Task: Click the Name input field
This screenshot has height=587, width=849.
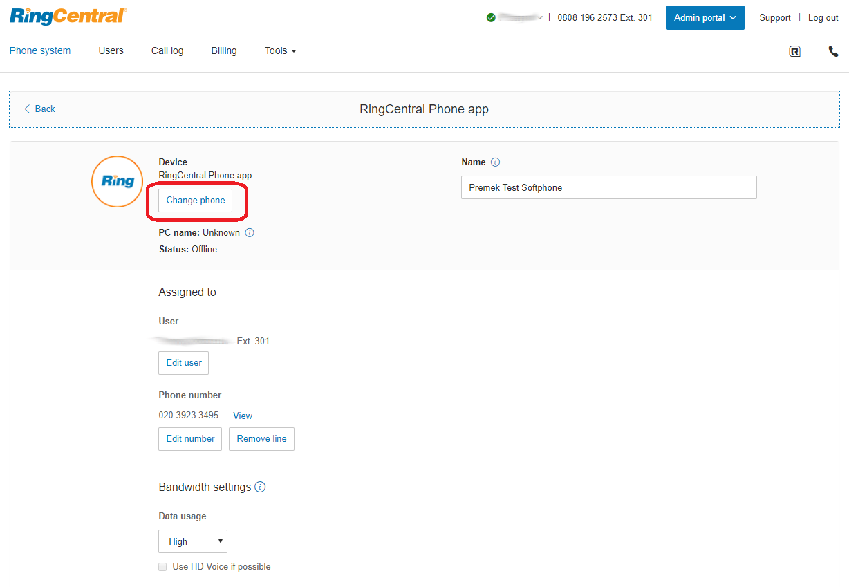Action: pyautogui.click(x=608, y=188)
